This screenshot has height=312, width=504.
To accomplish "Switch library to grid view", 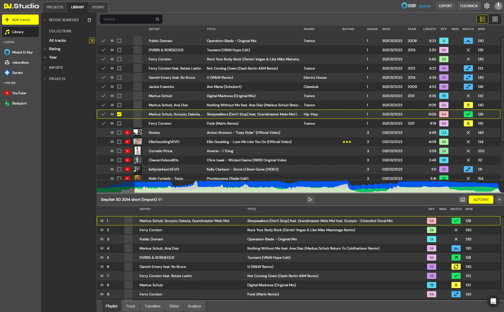I will [495, 19].
